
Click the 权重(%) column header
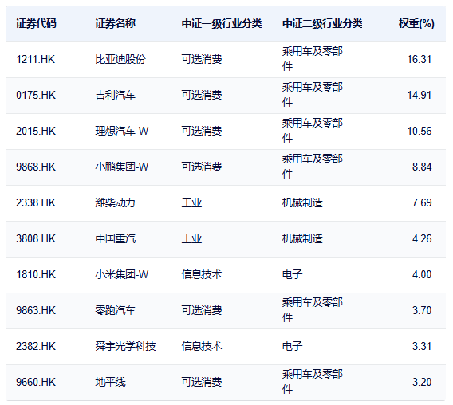[416, 24]
